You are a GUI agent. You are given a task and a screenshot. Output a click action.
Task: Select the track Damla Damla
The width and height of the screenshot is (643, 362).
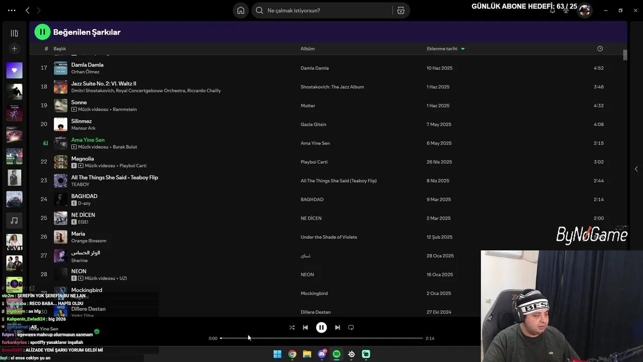coord(87,65)
